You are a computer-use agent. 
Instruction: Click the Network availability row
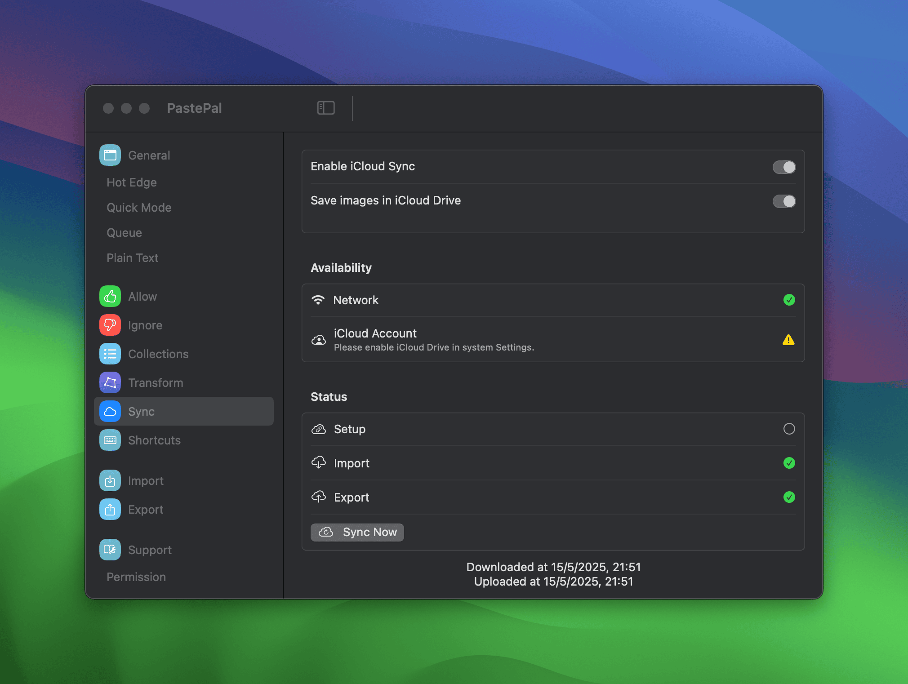[553, 300]
